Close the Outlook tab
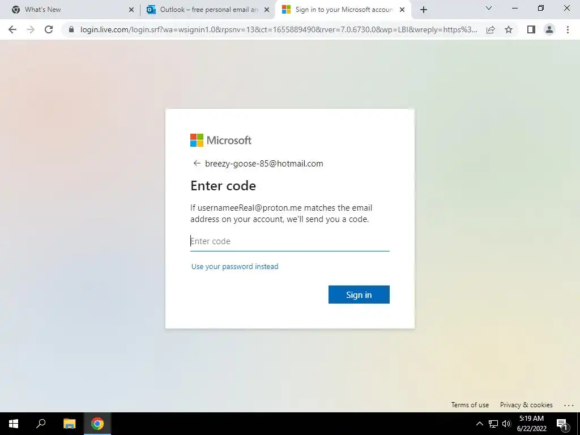The height and width of the screenshot is (435, 580). [x=267, y=10]
